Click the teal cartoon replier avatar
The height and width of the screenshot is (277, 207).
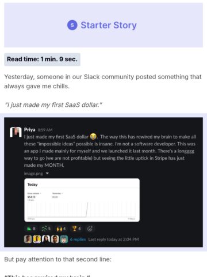click(x=64, y=239)
